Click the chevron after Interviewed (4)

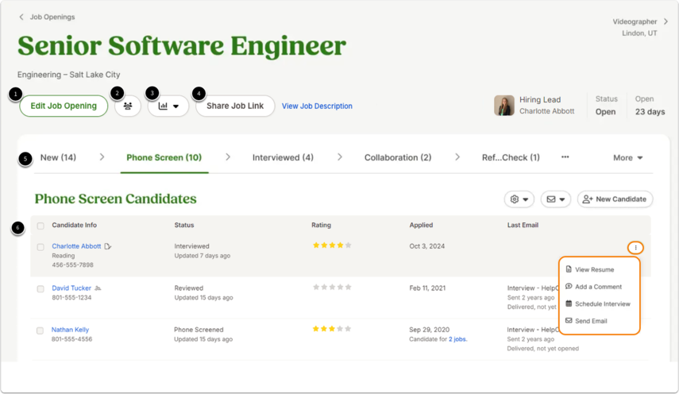pos(340,156)
